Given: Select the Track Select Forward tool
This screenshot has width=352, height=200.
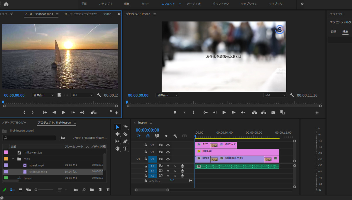Looking at the screenshot, I should point(125,127).
